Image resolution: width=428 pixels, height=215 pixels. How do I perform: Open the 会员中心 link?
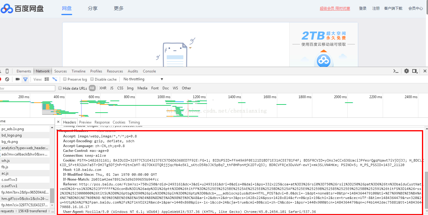tap(416, 8)
